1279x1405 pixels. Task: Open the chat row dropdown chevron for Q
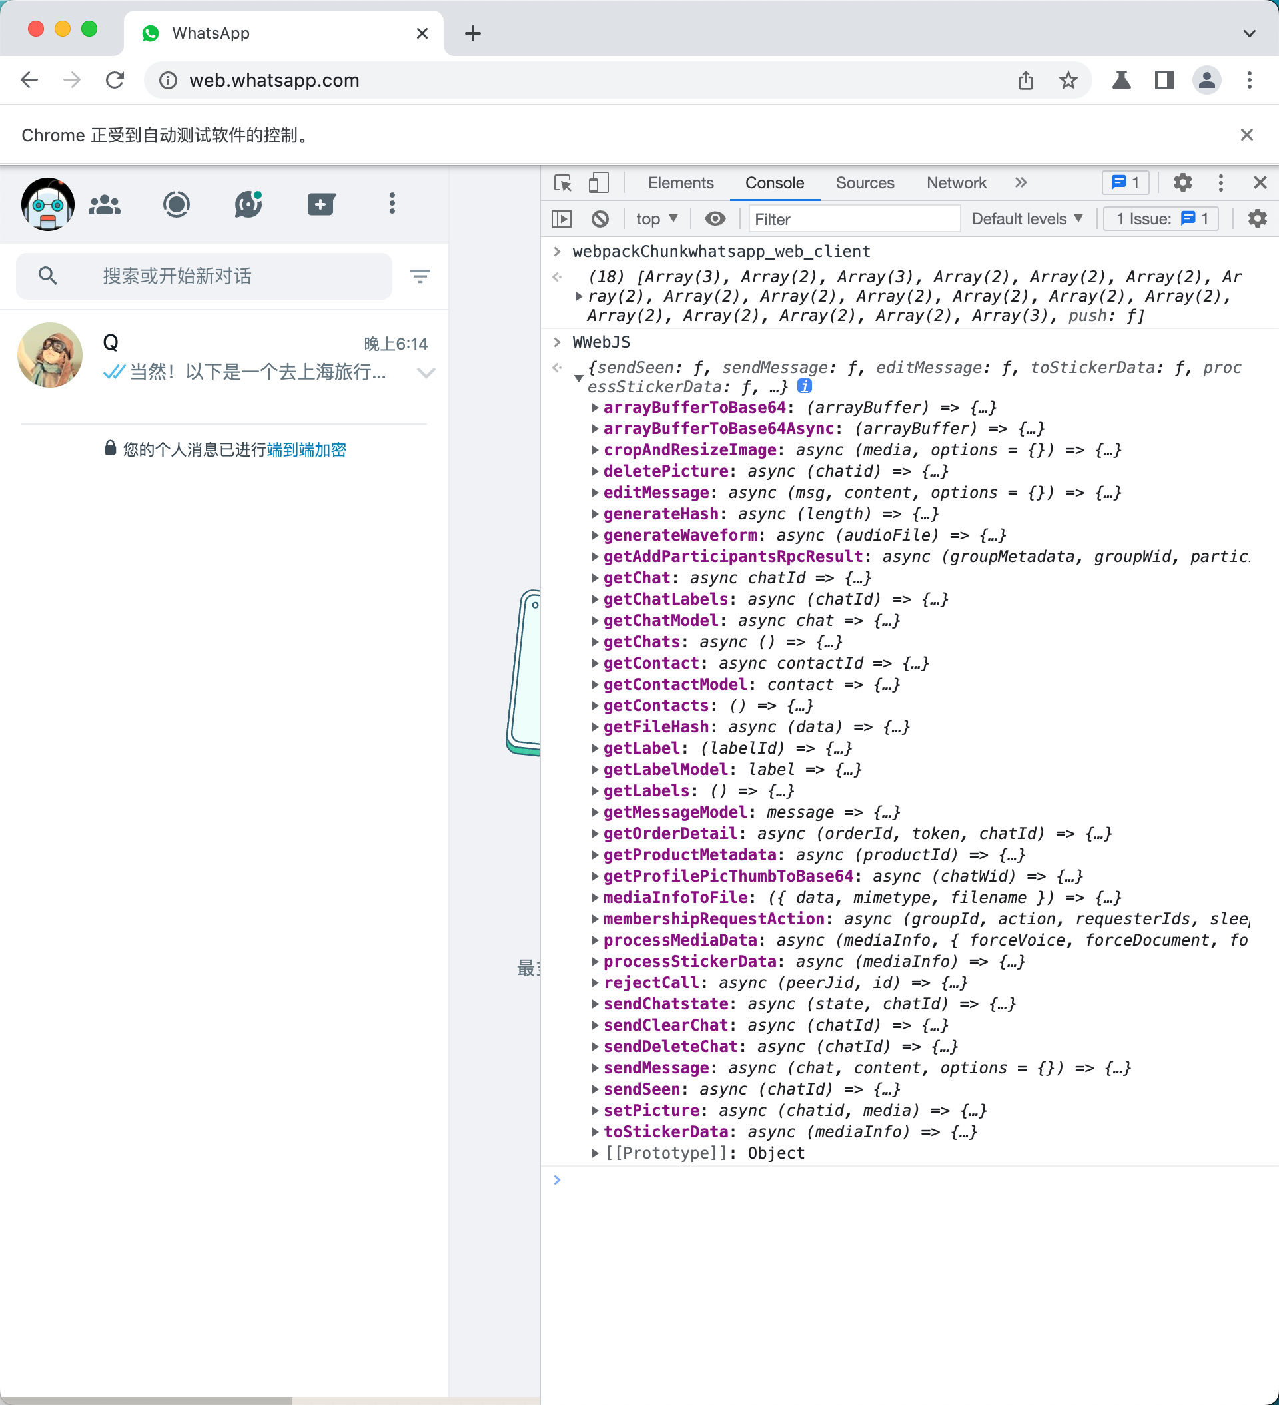click(426, 373)
